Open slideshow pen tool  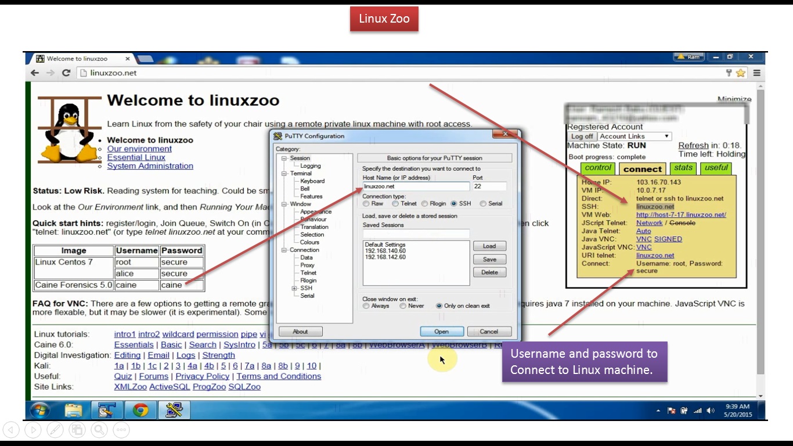coord(55,430)
